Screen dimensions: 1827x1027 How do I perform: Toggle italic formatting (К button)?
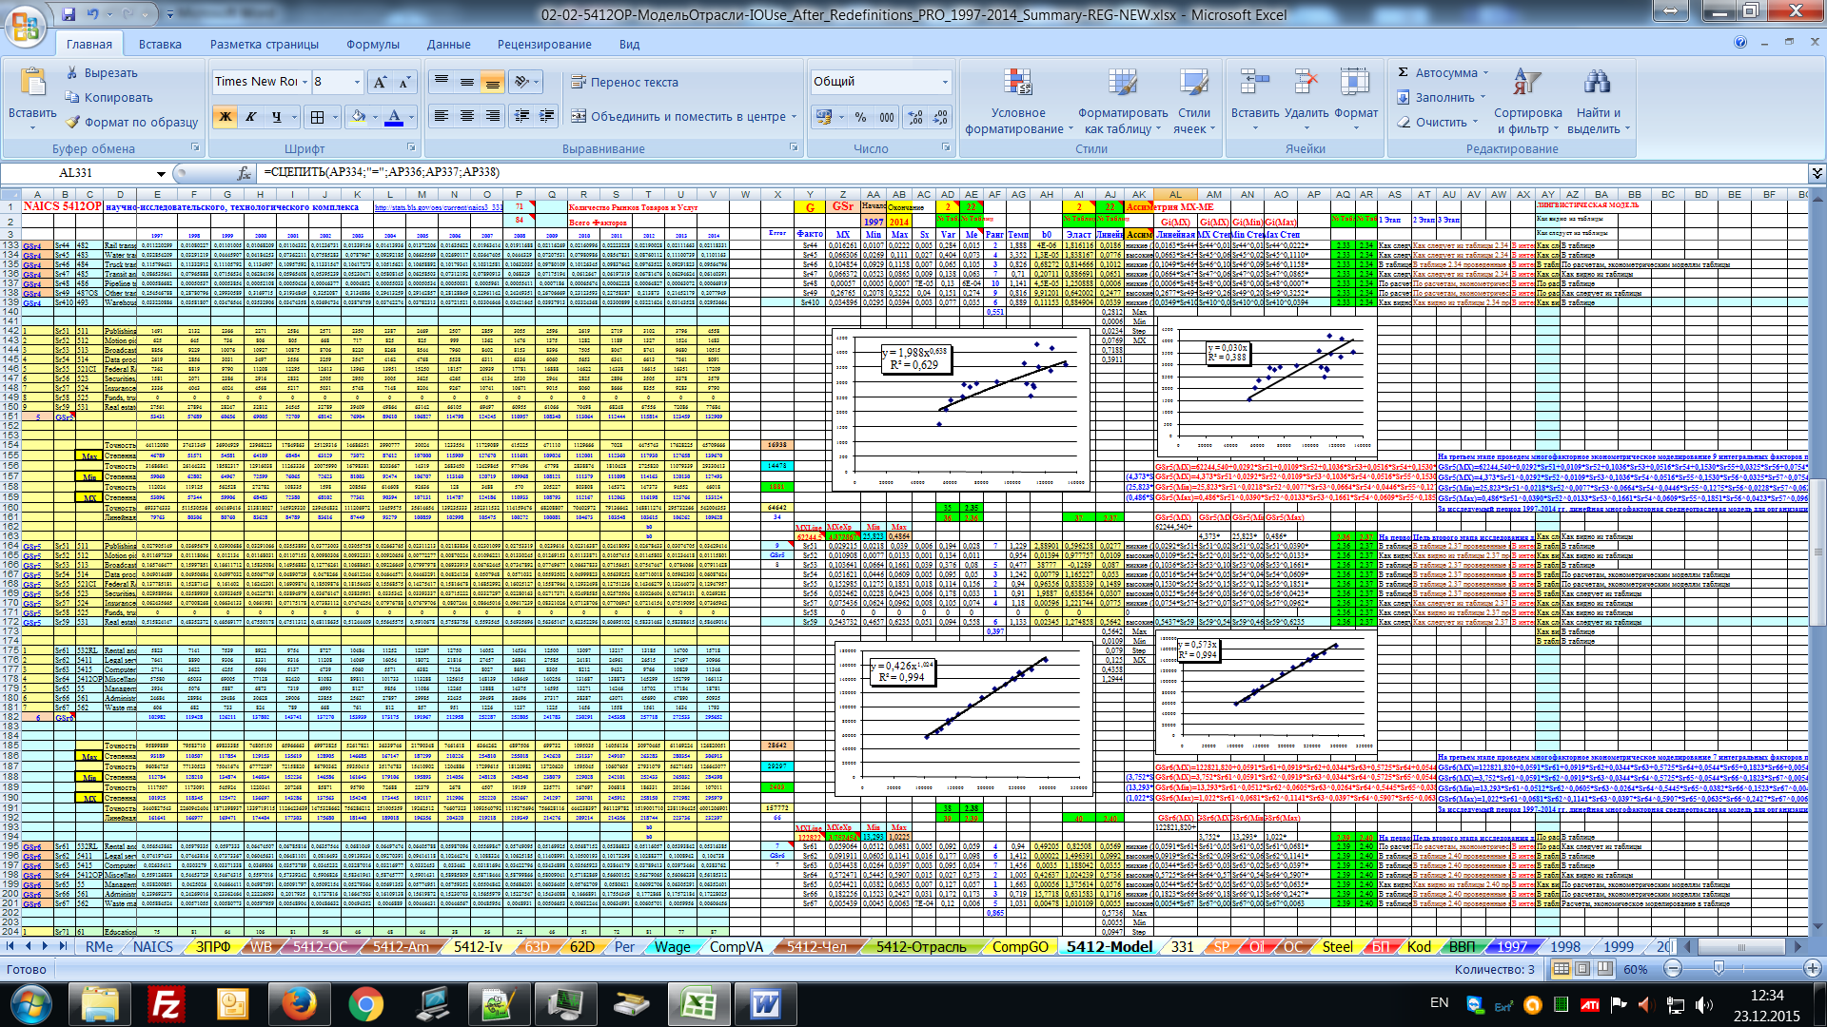[251, 117]
